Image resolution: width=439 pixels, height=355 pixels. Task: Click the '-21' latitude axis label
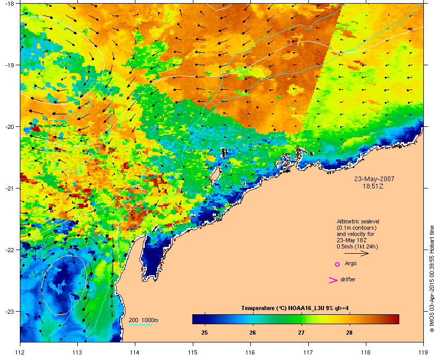point(9,188)
